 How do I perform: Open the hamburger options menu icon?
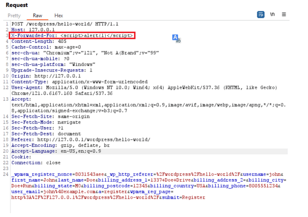pyautogui.click(x=284, y=14)
